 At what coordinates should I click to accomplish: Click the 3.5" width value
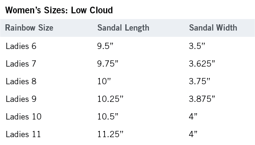tap(197, 46)
